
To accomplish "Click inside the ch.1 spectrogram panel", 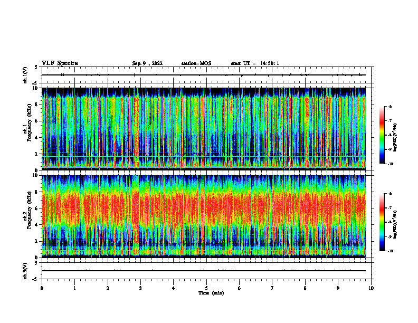I will tap(204, 129).
